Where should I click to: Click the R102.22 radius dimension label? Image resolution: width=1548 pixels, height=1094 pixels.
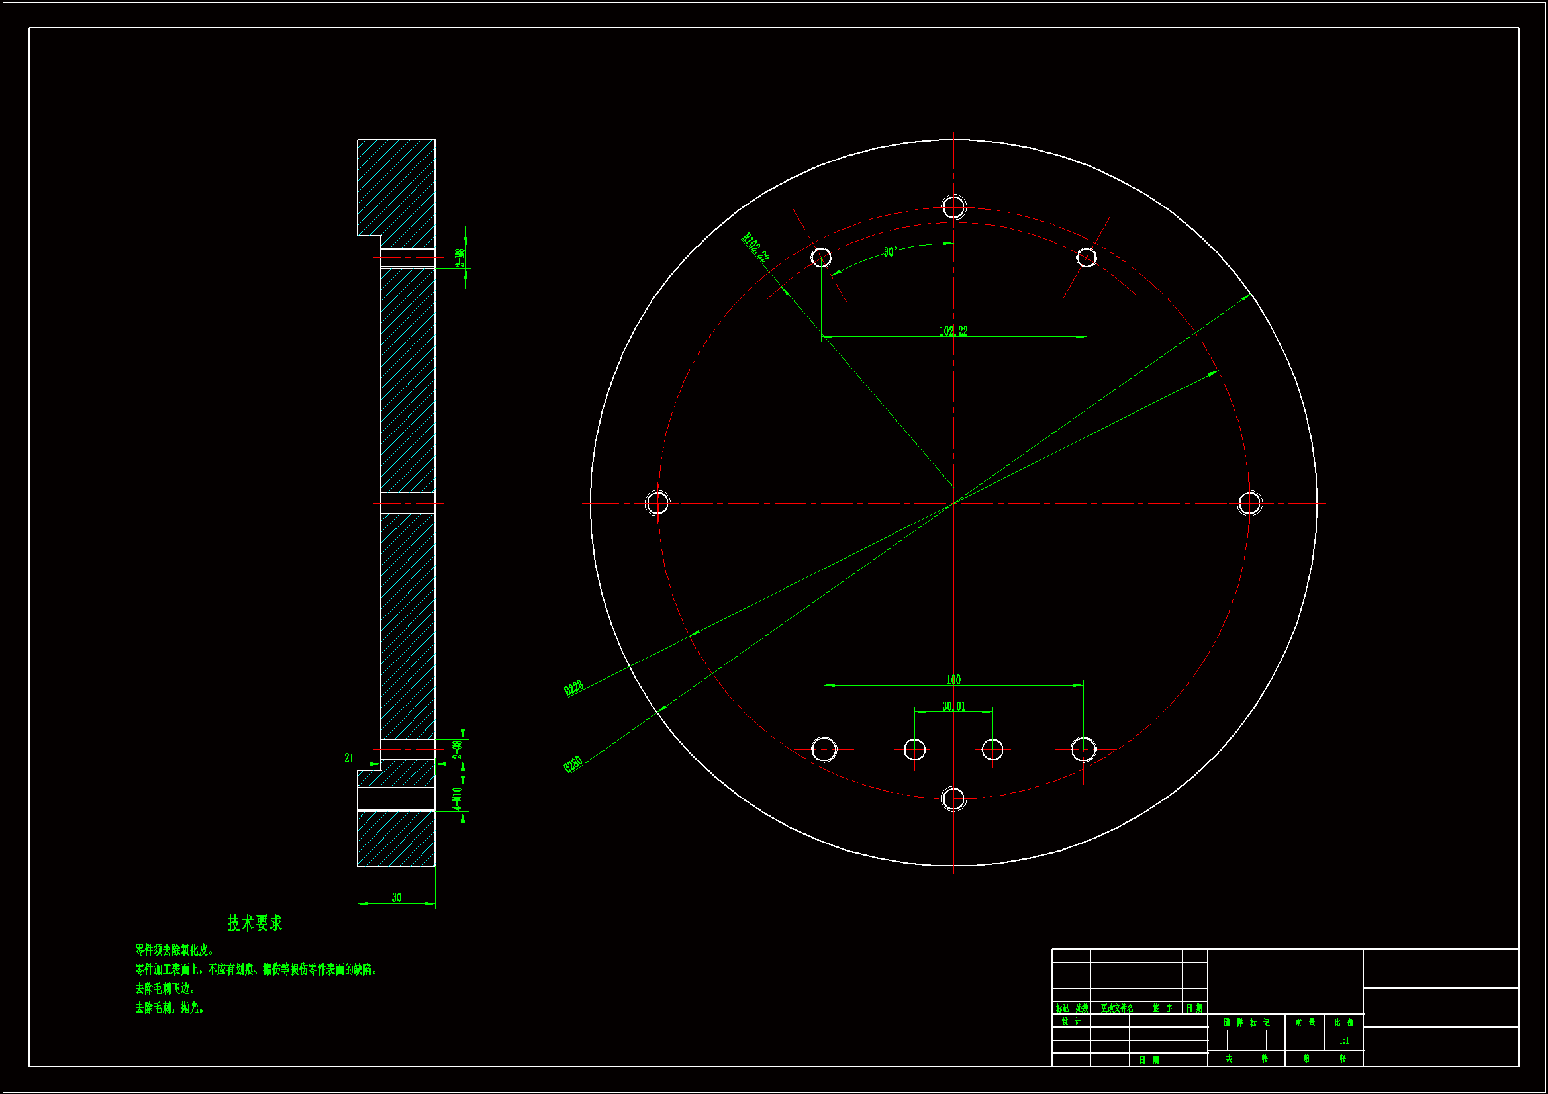[755, 248]
